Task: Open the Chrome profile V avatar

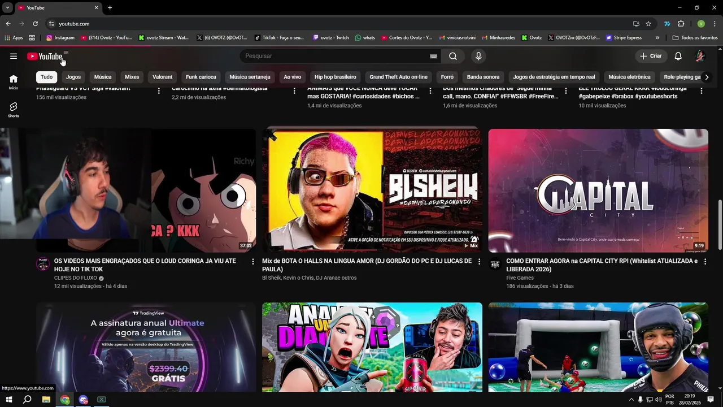Action: click(x=701, y=24)
